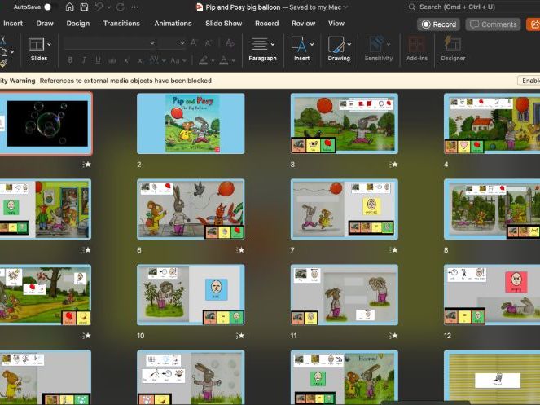
Task: Click the Strikethrough icon
Action: (x=112, y=60)
